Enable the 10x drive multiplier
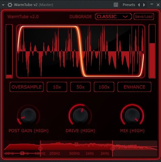This screenshot has width=161, height=162. pos(57,87)
